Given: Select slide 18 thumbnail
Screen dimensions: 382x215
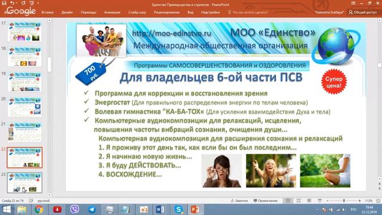Looking at the screenshot, I should tap(24, 57).
